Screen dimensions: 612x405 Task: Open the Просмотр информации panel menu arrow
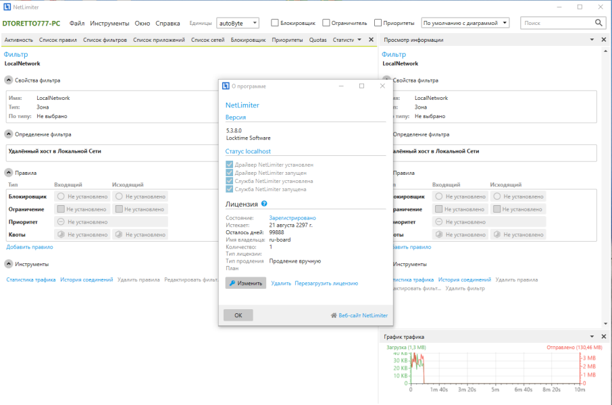point(592,40)
